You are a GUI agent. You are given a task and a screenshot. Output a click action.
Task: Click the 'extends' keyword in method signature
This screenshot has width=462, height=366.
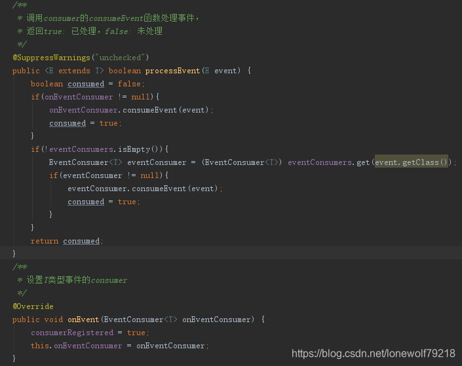pyautogui.click(x=74, y=71)
